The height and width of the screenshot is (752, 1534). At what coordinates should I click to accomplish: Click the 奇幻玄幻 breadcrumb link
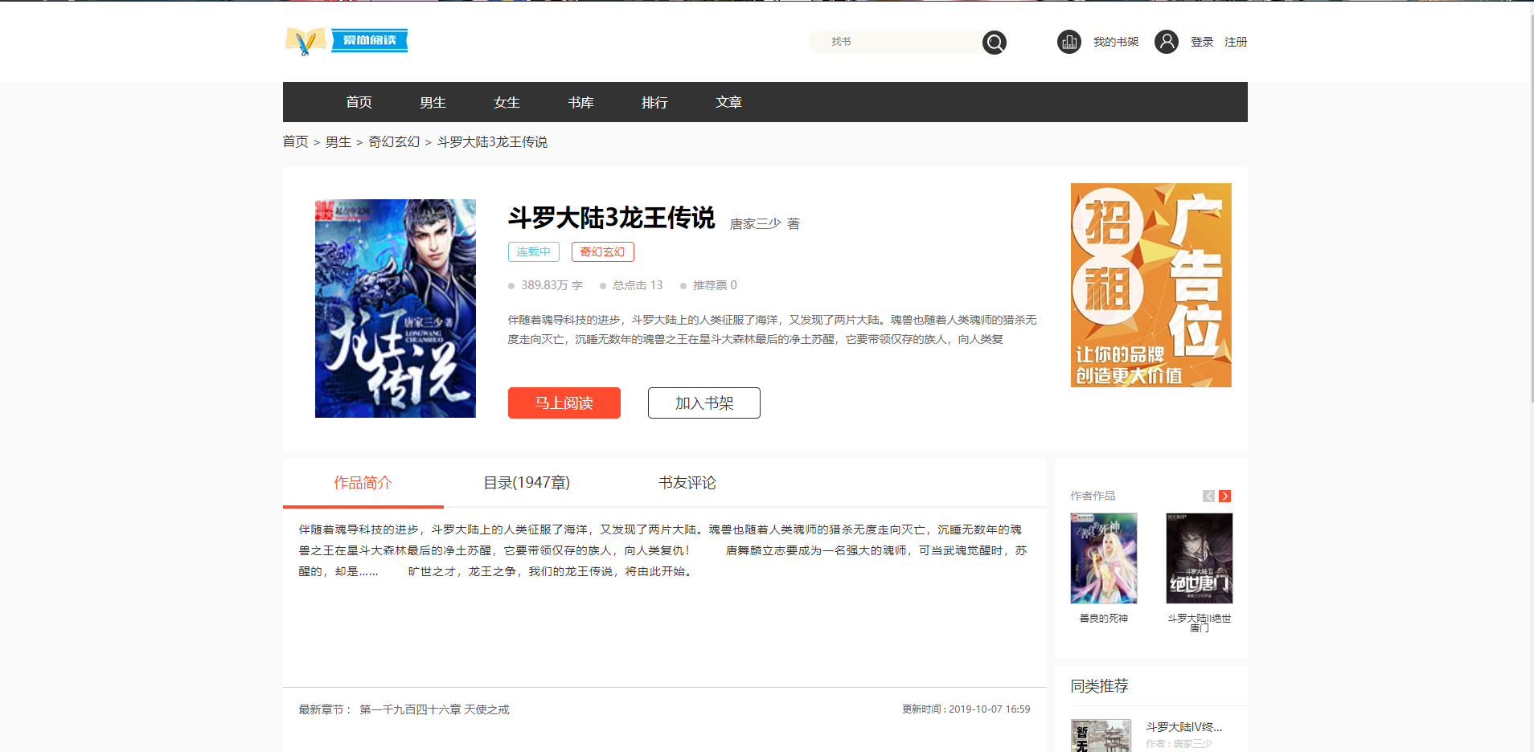[x=394, y=142]
